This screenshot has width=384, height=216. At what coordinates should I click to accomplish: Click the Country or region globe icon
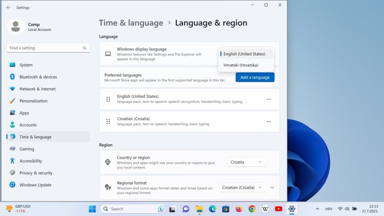(108, 162)
